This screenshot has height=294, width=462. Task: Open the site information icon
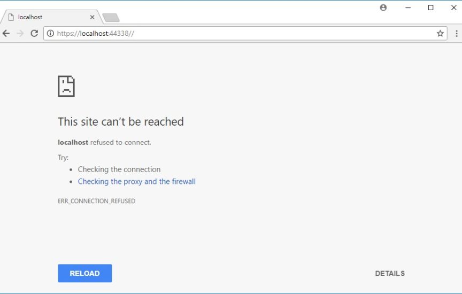click(50, 33)
